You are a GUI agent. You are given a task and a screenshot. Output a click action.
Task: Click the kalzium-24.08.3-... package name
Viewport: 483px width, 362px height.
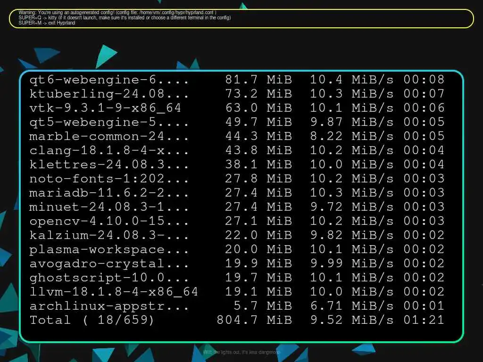(x=109, y=235)
